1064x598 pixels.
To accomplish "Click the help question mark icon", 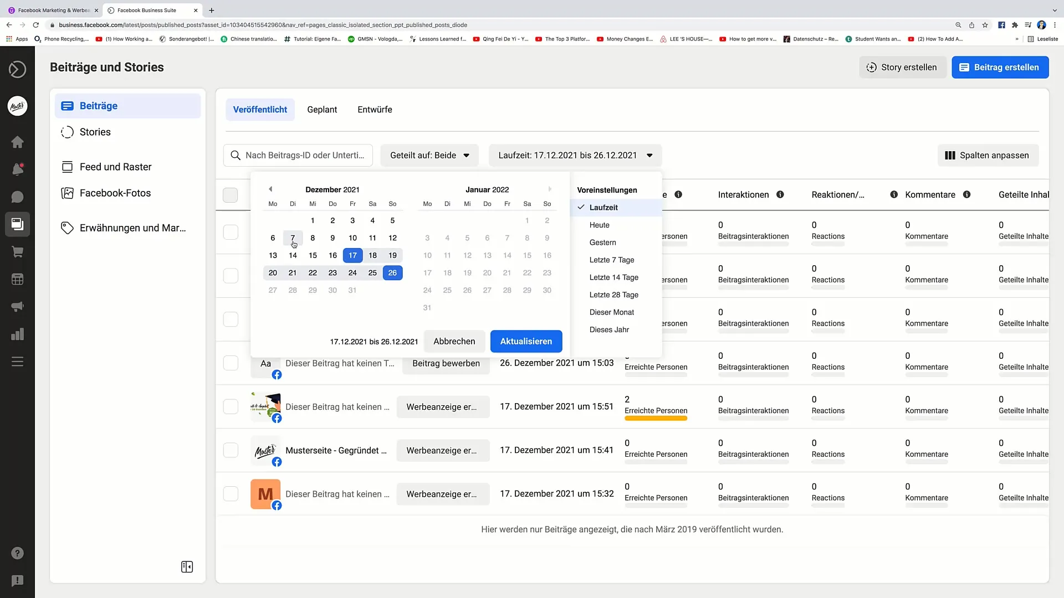I will (x=18, y=553).
